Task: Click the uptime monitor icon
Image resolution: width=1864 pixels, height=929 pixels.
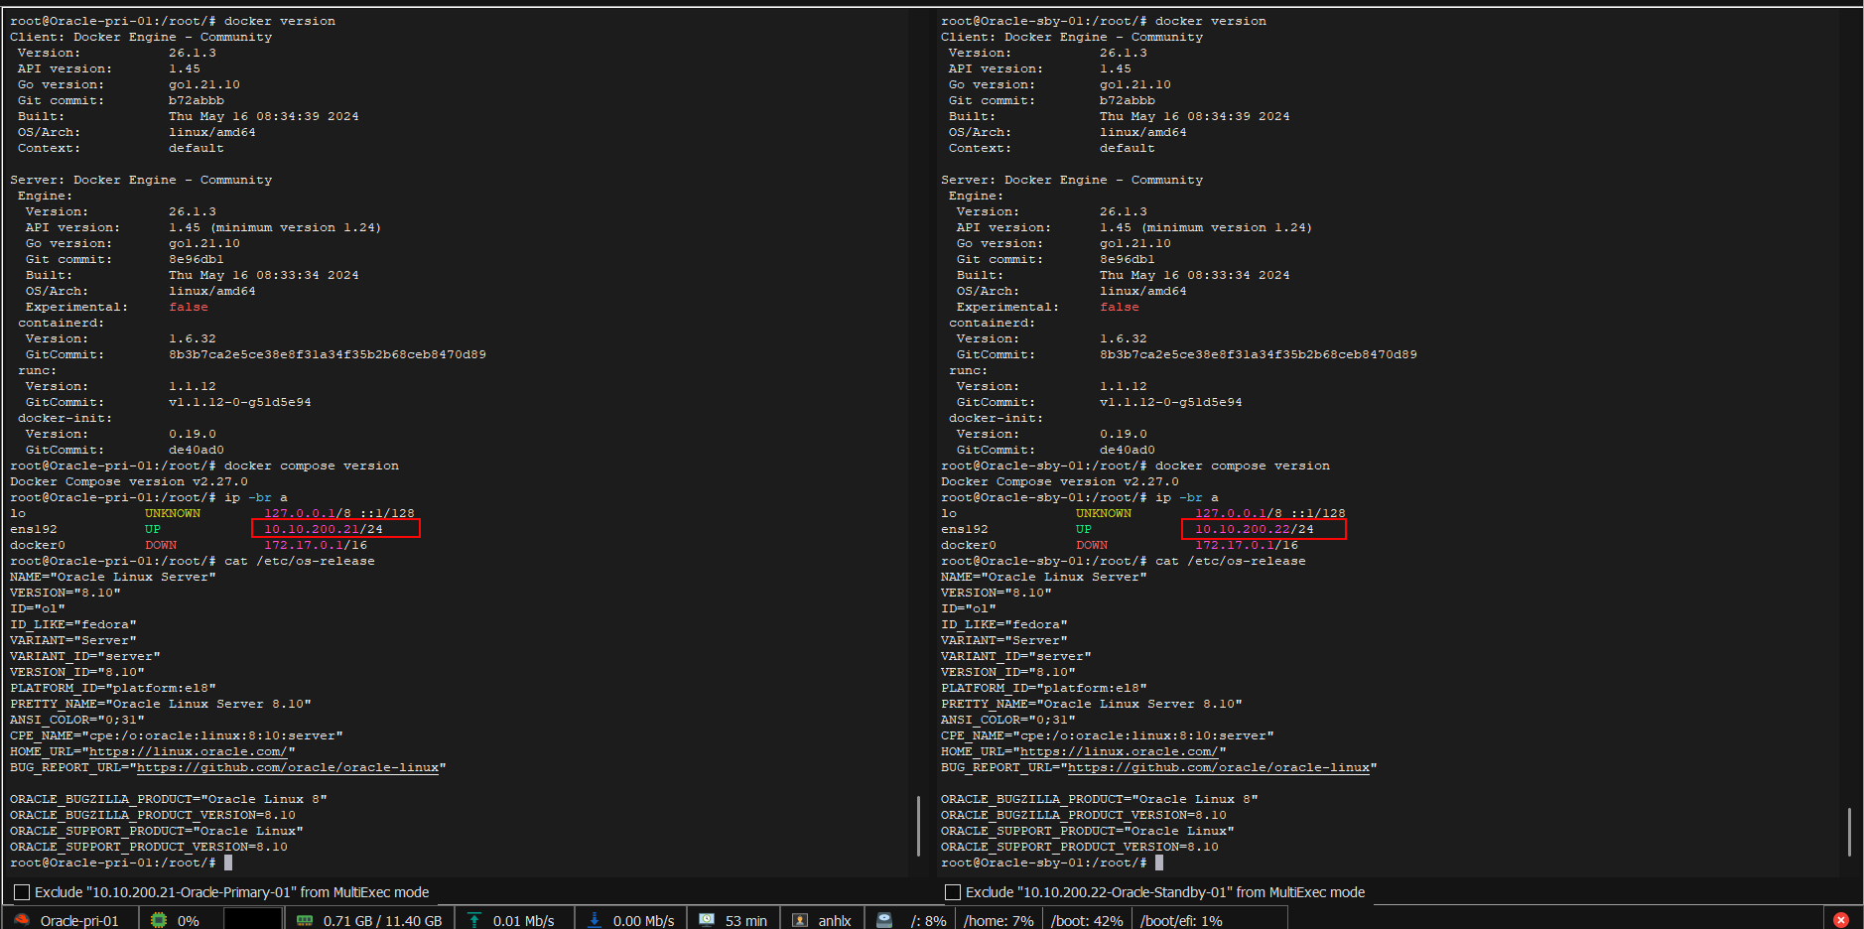Action: pyautogui.click(x=707, y=920)
